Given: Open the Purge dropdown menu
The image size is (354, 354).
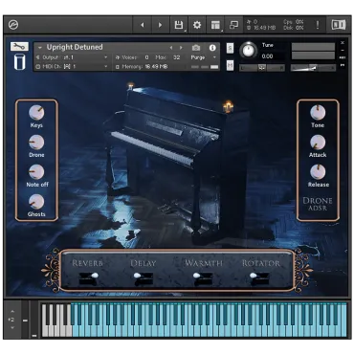Looking at the screenshot, I should click(203, 57).
